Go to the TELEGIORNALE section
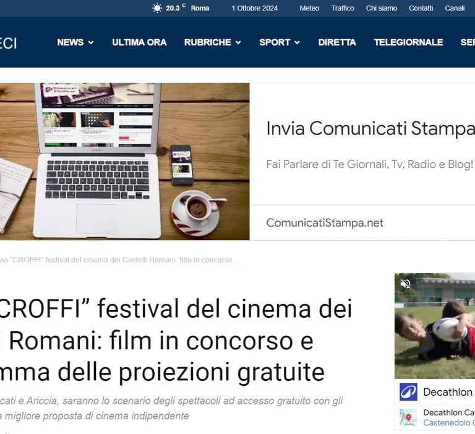 click(x=408, y=43)
